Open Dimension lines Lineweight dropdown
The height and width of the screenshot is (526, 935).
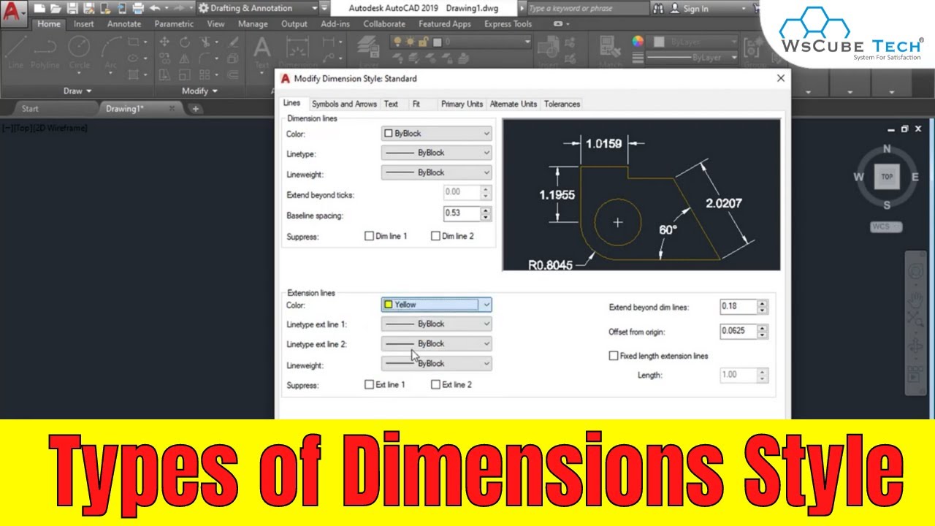click(436, 172)
